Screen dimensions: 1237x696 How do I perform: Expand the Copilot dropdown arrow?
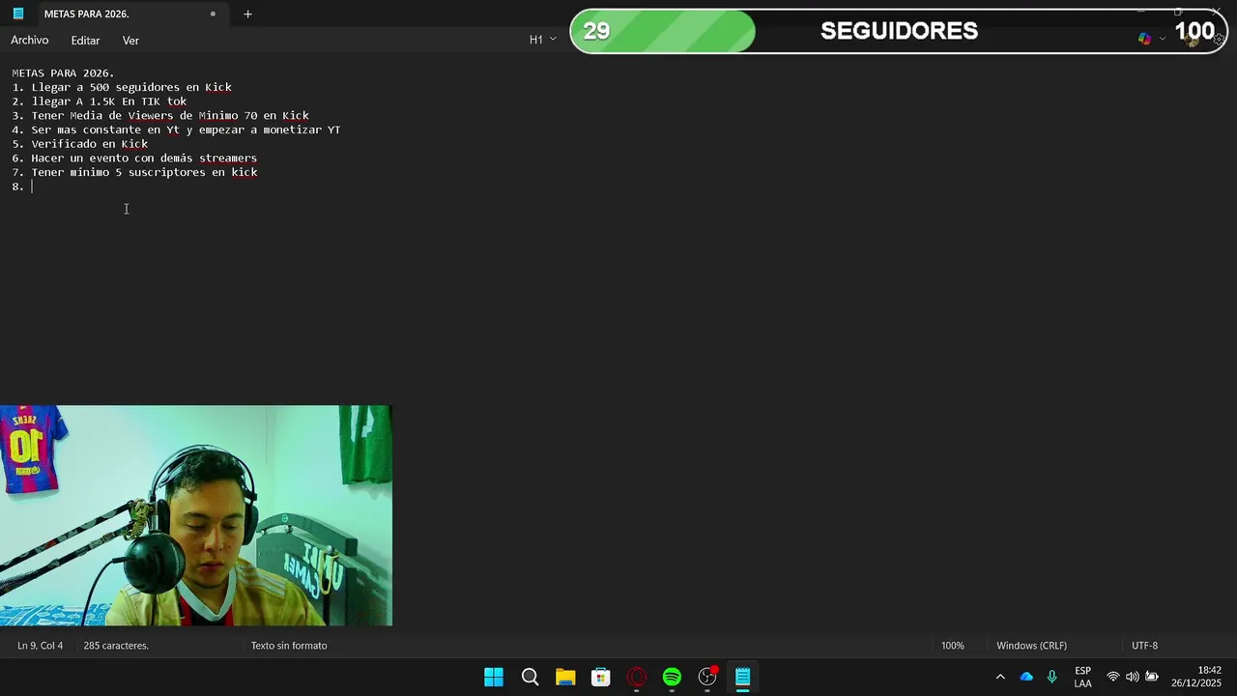point(1163,39)
